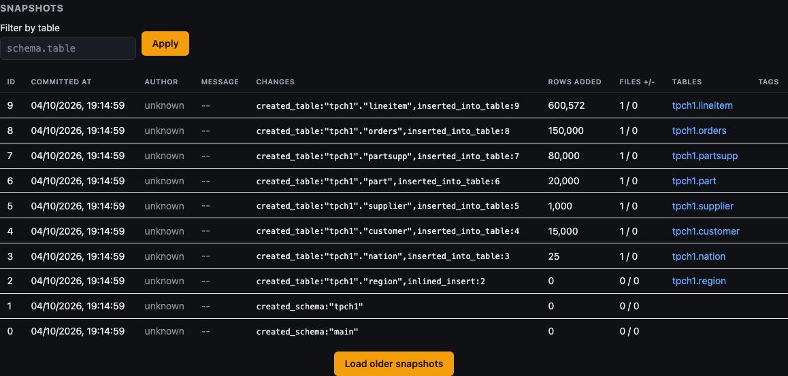
Task: Go to the tpch1.customer table
Action: tap(706, 231)
